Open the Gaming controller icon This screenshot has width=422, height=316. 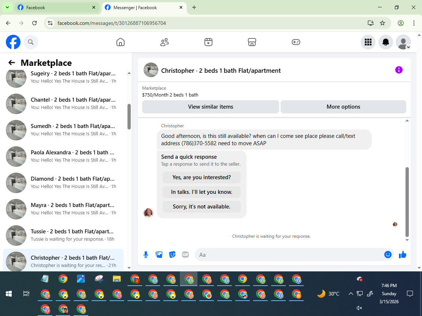(x=296, y=42)
